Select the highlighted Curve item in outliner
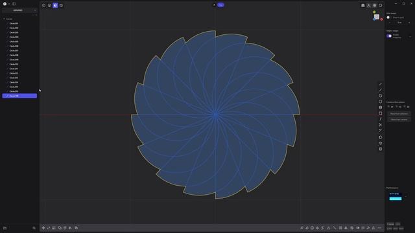Viewport: 415px width, 233px height. pos(19,96)
